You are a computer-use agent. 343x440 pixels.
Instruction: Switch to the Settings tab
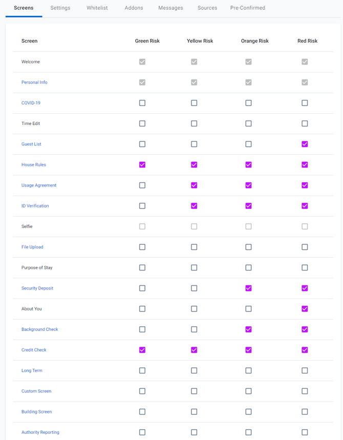coord(60,8)
